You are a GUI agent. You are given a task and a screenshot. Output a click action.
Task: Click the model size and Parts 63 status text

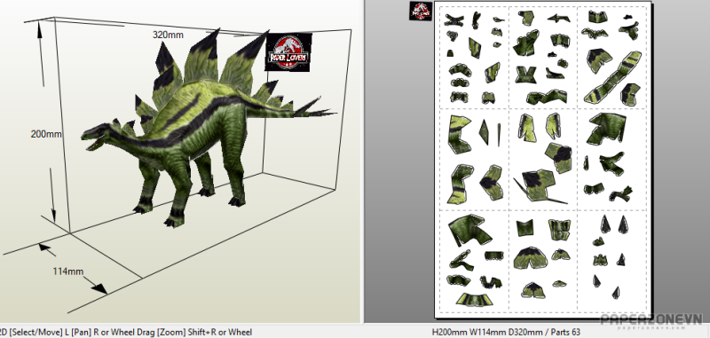click(x=506, y=332)
